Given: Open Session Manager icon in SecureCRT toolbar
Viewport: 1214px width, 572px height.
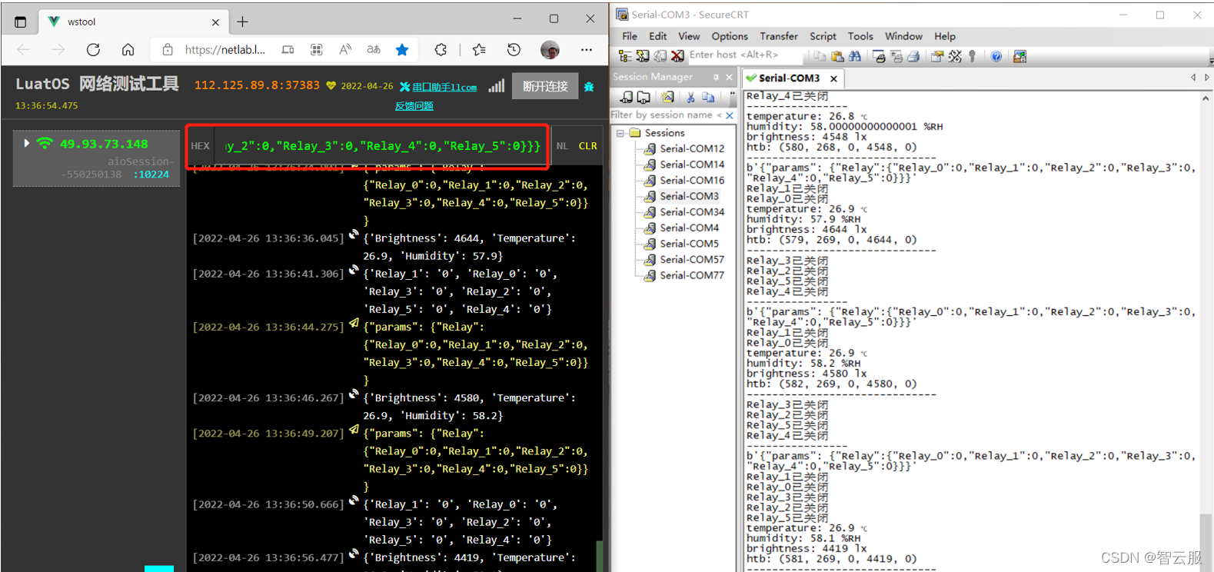Looking at the screenshot, I should [625, 56].
